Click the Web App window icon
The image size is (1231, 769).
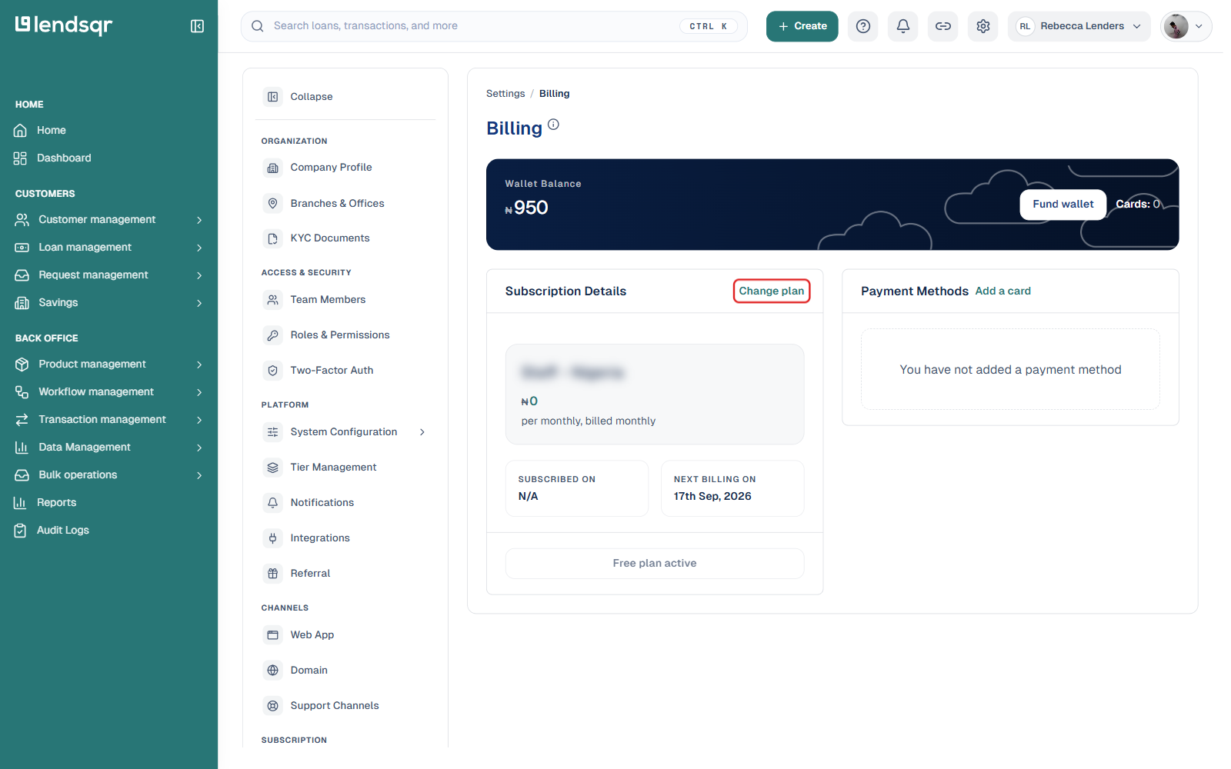click(272, 635)
